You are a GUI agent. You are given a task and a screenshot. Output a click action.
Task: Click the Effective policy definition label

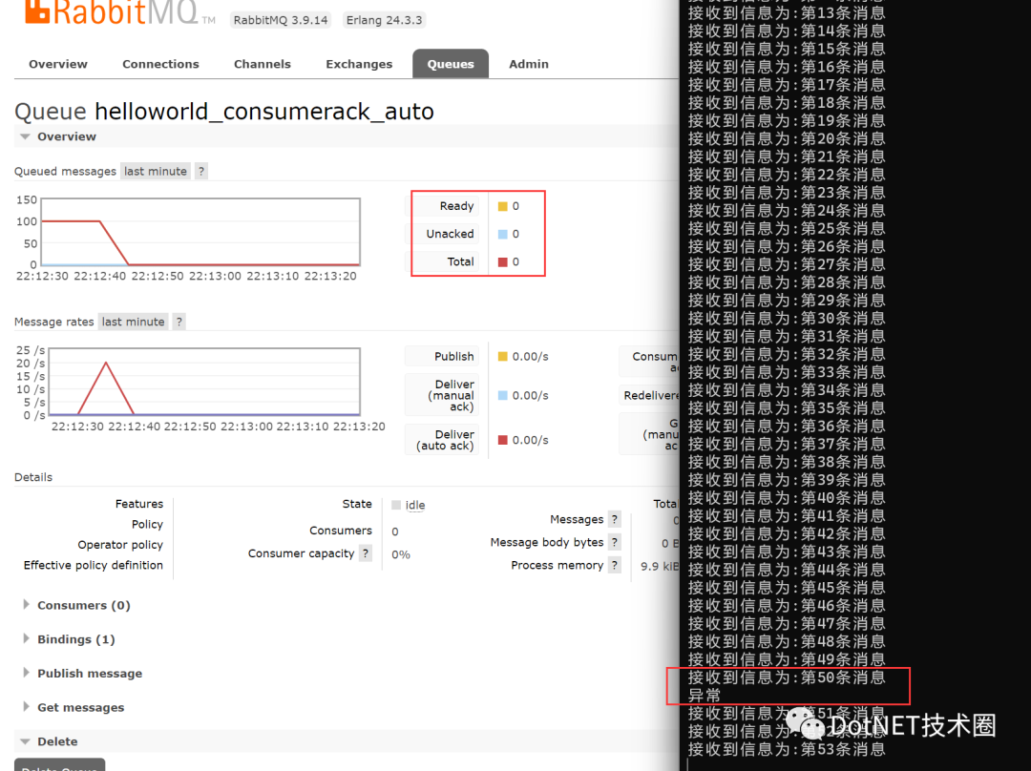[94, 565]
